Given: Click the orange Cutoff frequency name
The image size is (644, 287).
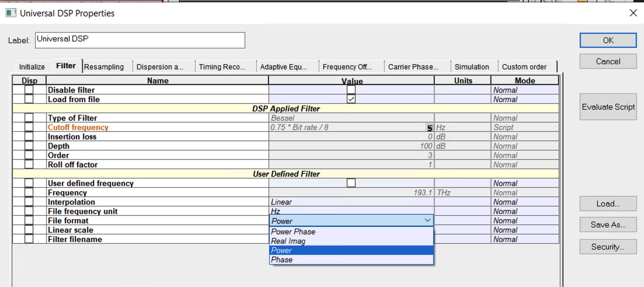Looking at the screenshot, I should click(78, 127).
